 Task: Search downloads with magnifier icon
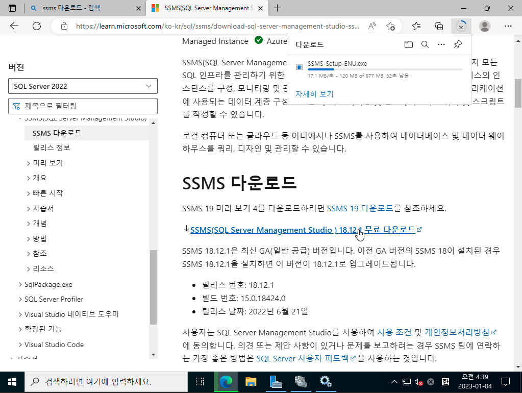pos(425,44)
